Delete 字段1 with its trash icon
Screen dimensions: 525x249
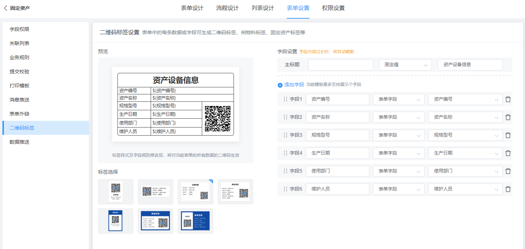coord(508,99)
